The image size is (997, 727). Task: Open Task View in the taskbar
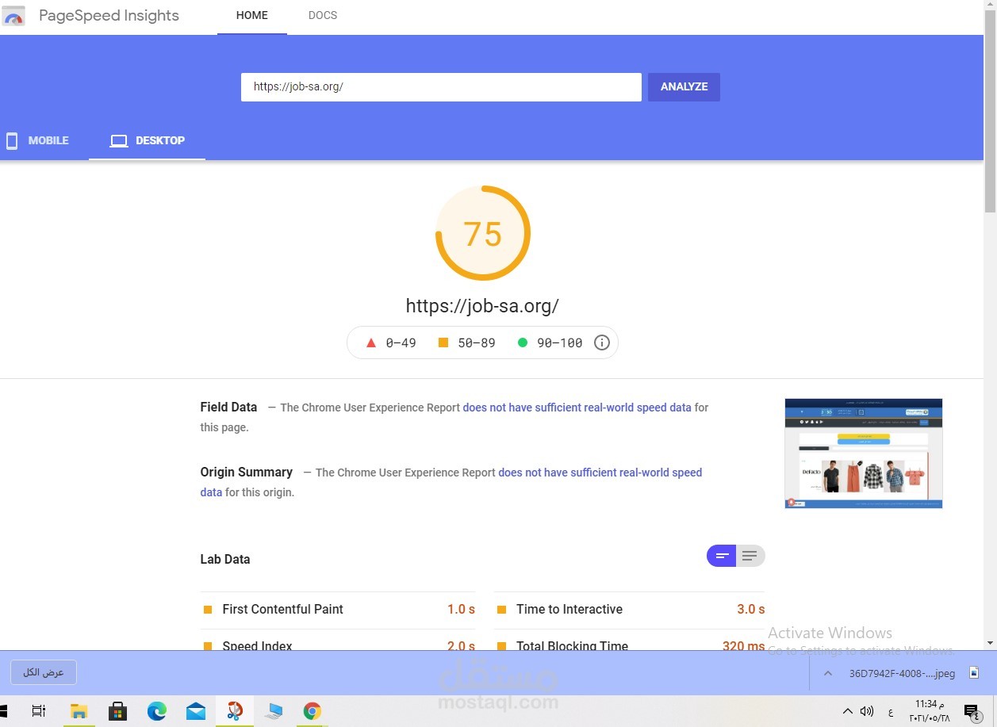[x=38, y=711]
